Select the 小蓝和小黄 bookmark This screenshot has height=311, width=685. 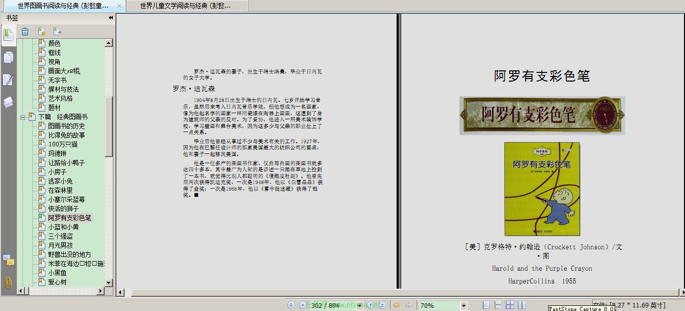point(63,227)
